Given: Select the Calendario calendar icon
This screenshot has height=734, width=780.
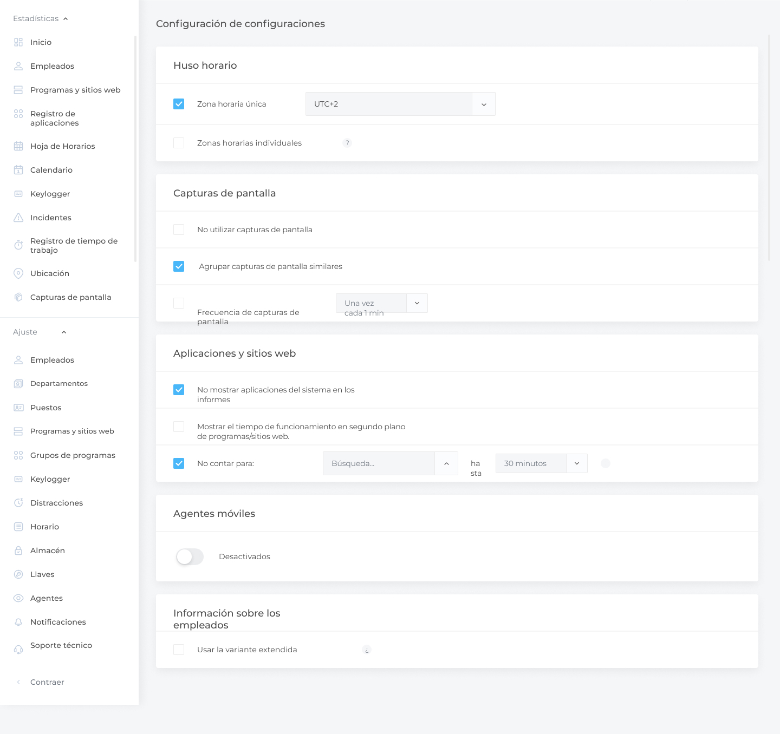Looking at the screenshot, I should click(x=18, y=170).
